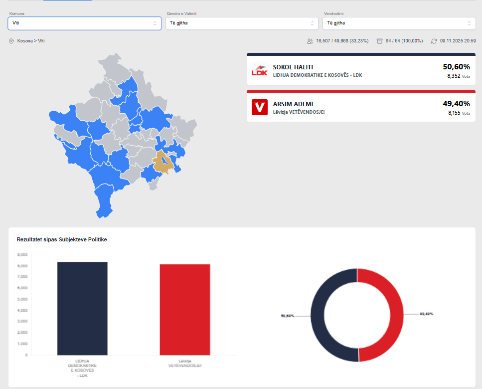482x389 pixels.
Task: Click the location pin icon beside Kosova
Action: 11,41
